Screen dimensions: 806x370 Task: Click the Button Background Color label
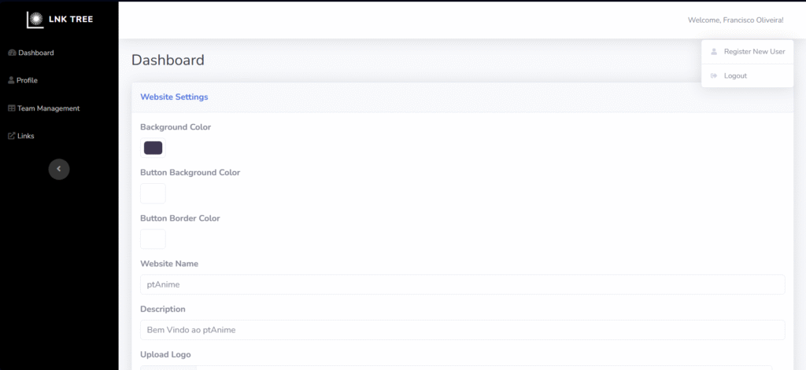[x=190, y=172]
